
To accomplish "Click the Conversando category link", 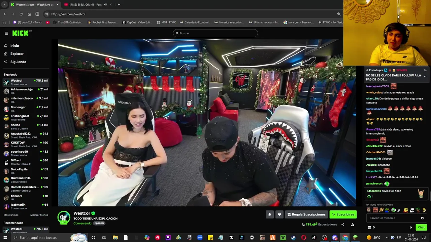I will tap(82, 223).
